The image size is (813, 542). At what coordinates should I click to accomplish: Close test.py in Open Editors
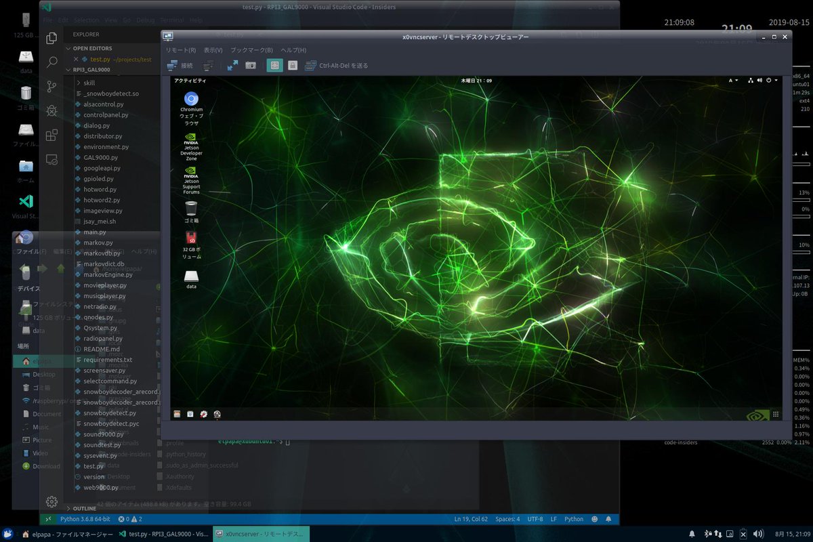click(76, 59)
